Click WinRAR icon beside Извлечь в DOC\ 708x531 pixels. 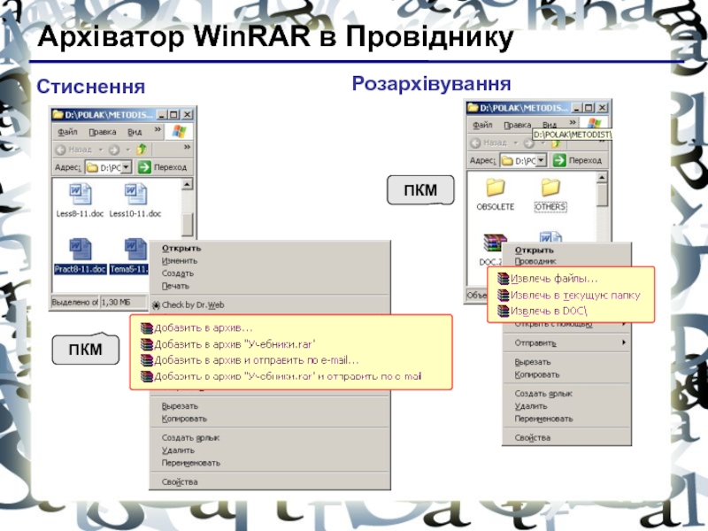pyautogui.click(x=503, y=311)
